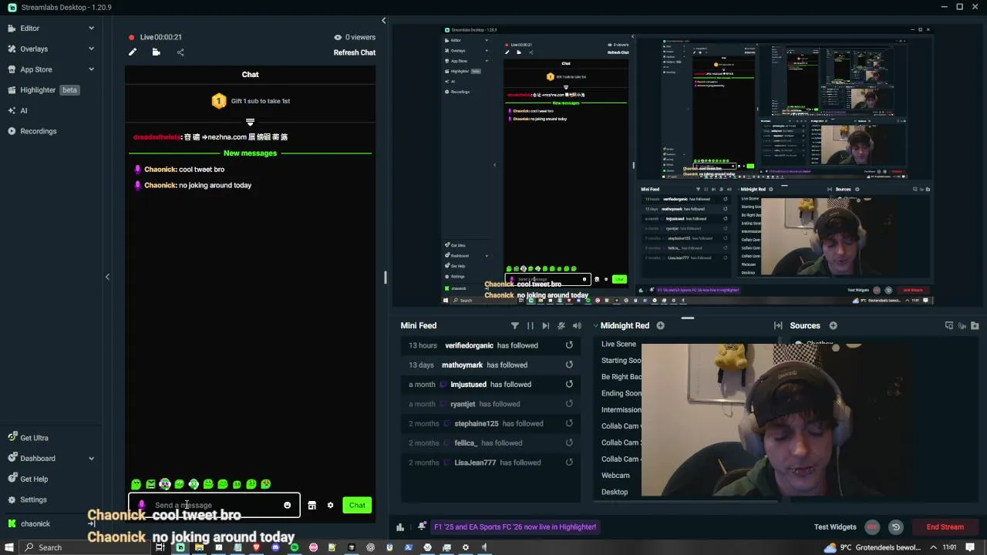The height and width of the screenshot is (555, 987).
Task: Open the chat store icon
Action: [312, 505]
